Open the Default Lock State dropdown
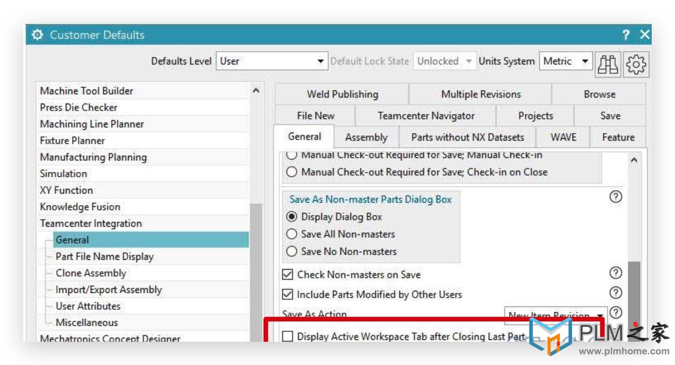This screenshot has height=365, width=675. 444,61
